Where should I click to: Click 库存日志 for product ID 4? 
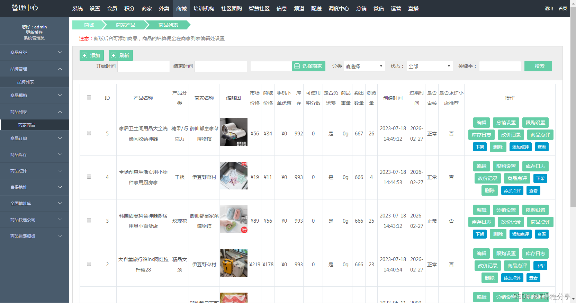click(x=535, y=166)
